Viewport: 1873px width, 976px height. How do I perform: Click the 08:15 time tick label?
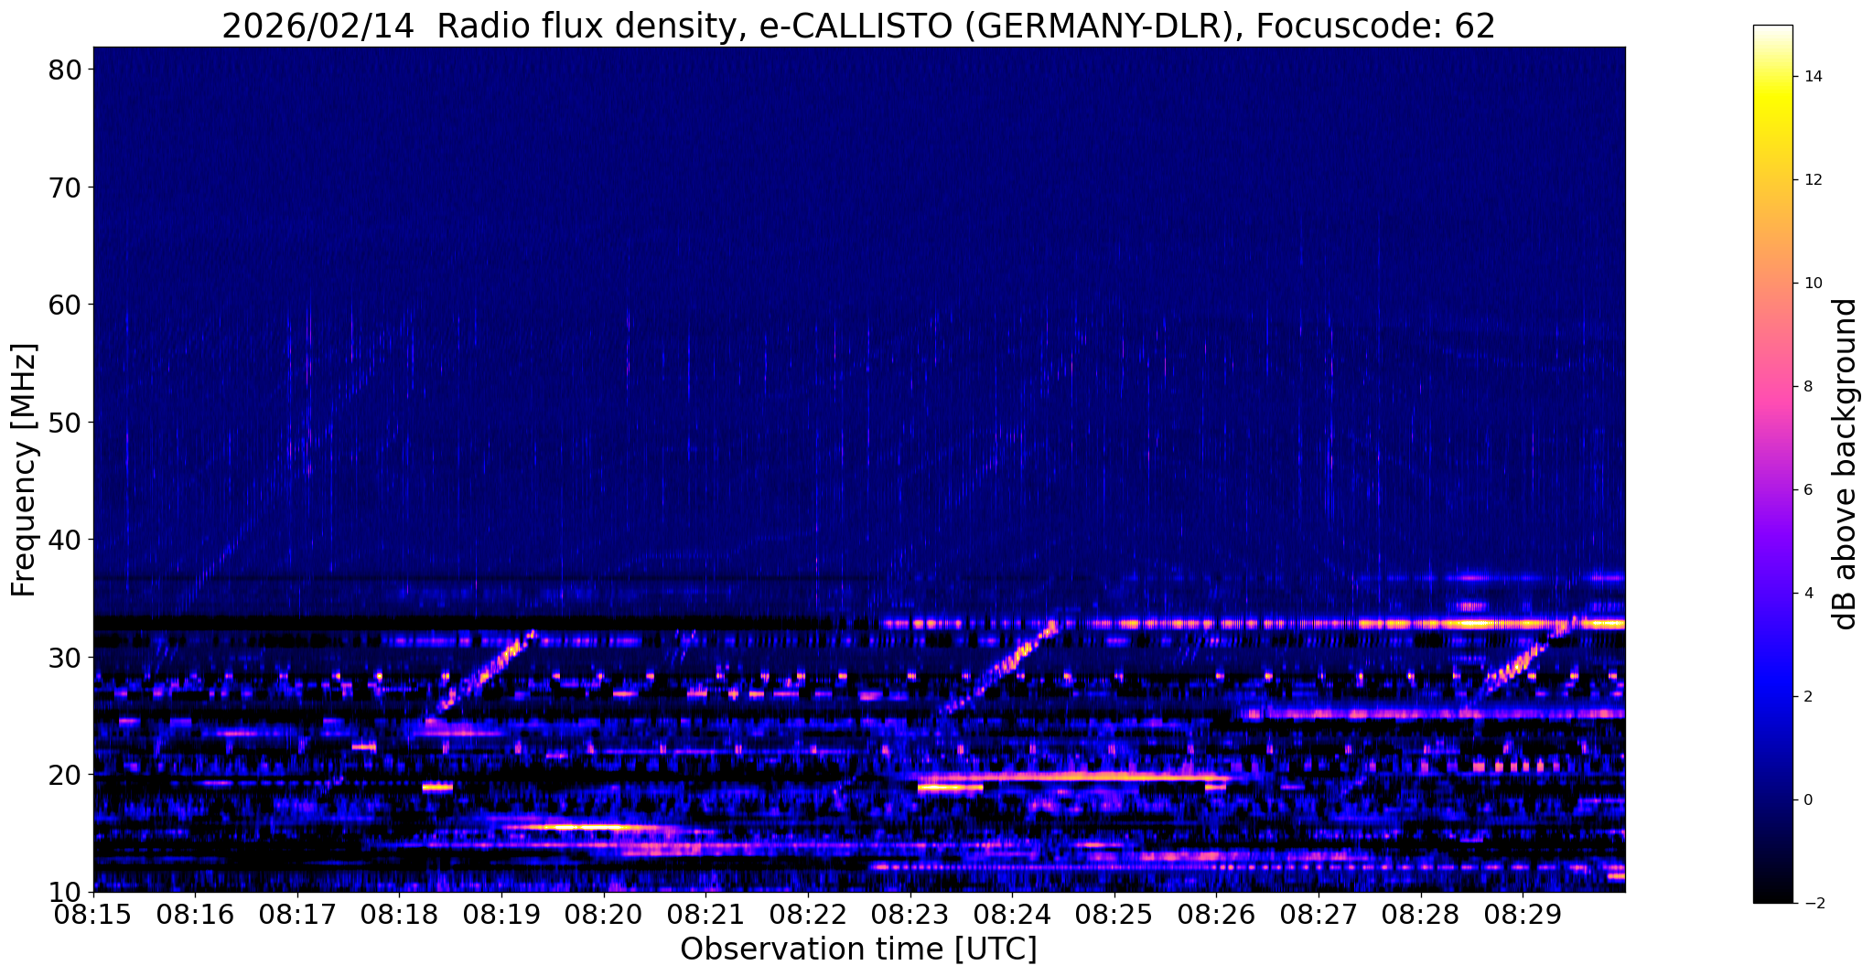(93, 914)
